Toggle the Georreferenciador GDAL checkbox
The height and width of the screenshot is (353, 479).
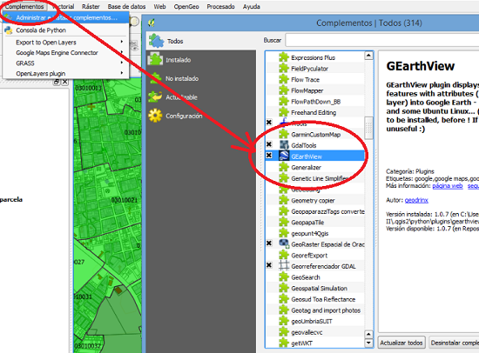(x=269, y=265)
